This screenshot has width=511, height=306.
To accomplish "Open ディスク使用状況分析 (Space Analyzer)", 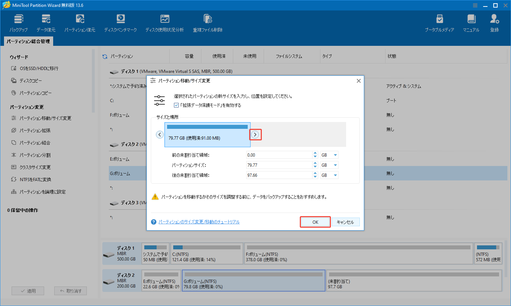I will pos(165,22).
